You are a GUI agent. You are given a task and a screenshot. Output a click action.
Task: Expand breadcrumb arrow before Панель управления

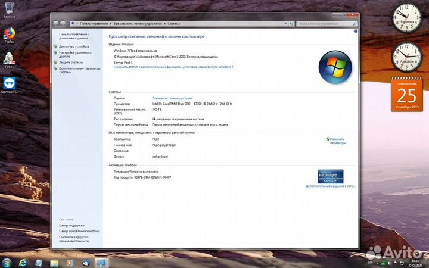(77, 24)
